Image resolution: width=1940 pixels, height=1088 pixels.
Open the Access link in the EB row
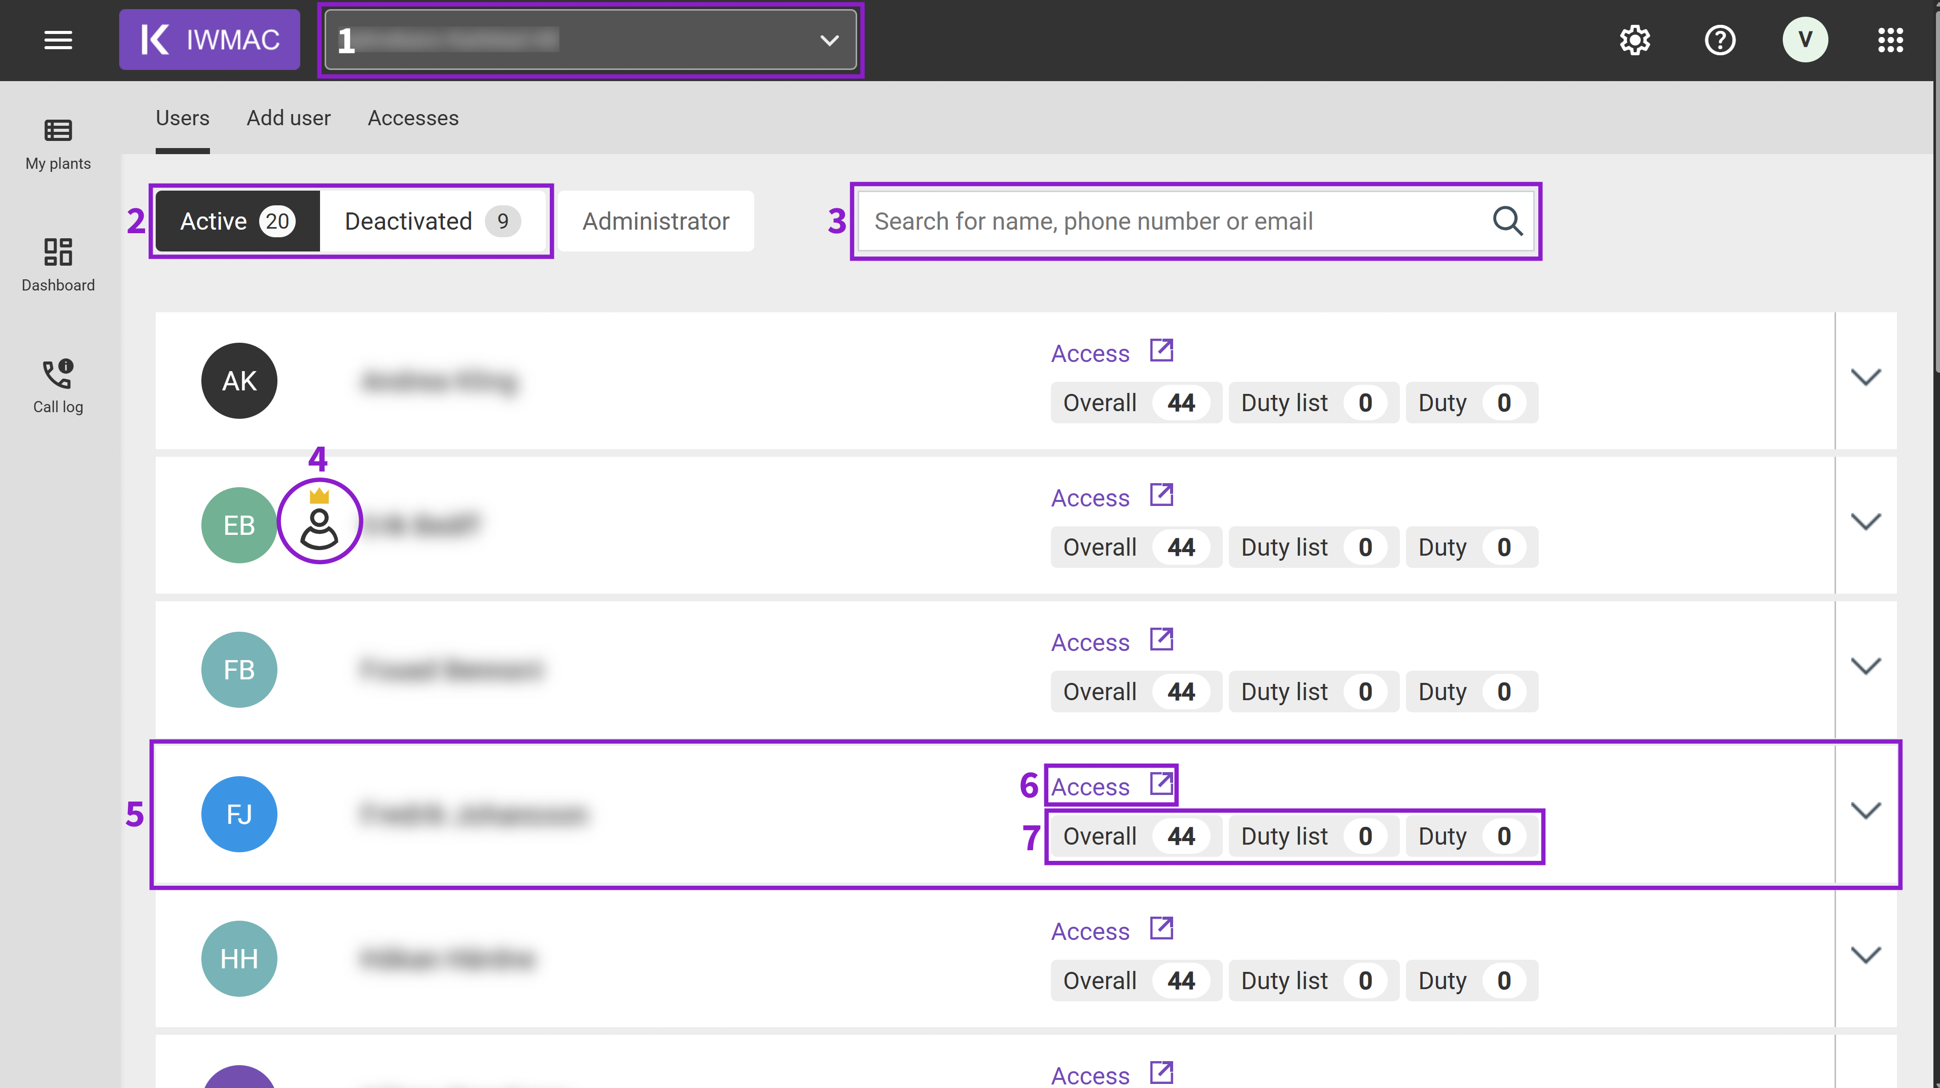click(x=1090, y=498)
